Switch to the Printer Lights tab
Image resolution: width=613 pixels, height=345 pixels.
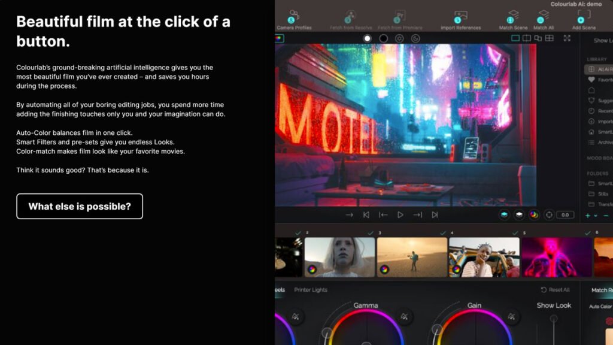311,289
